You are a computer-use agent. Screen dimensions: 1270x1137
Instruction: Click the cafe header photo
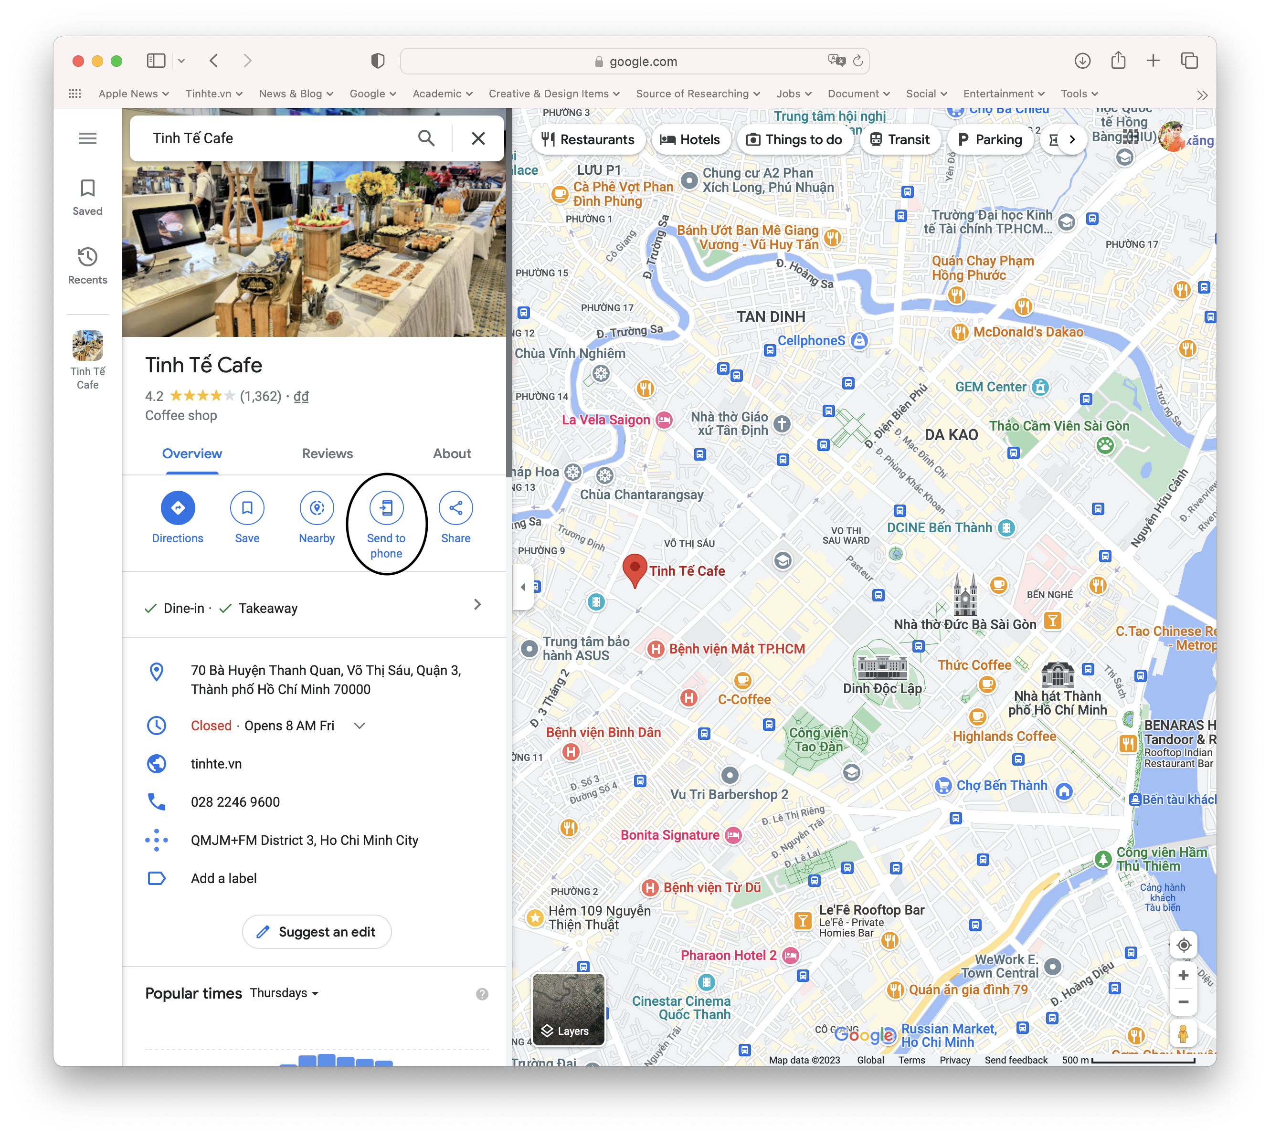[x=314, y=249]
